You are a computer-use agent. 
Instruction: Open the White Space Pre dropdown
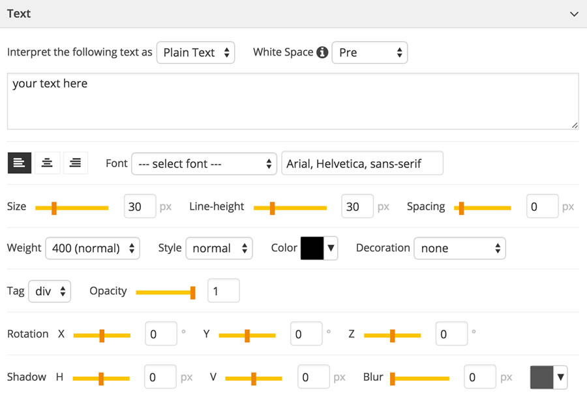(x=370, y=52)
